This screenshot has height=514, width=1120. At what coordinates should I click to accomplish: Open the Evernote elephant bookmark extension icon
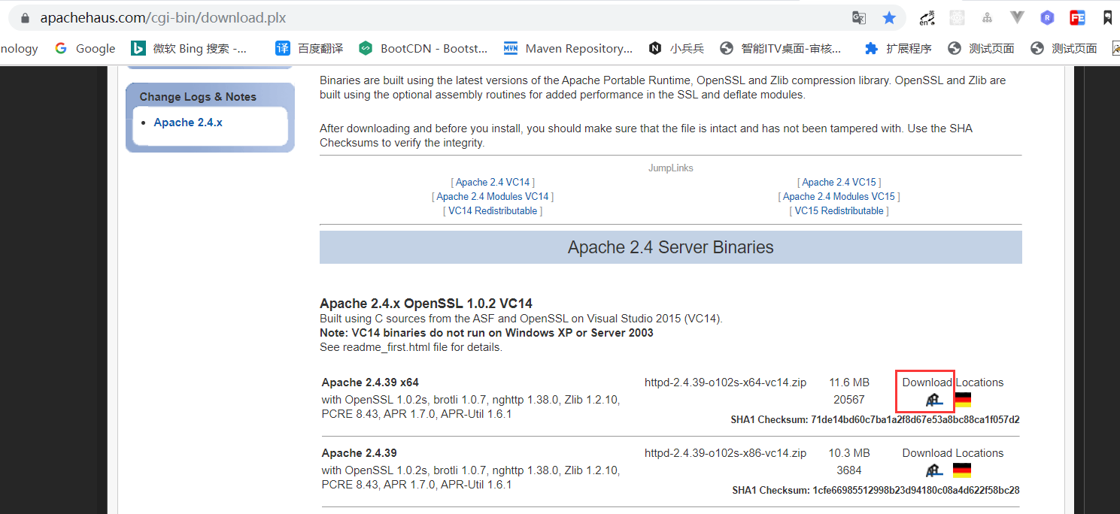coord(1108,17)
